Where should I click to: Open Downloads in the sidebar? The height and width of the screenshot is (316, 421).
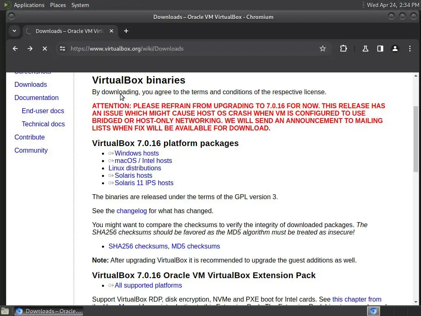click(30, 84)
